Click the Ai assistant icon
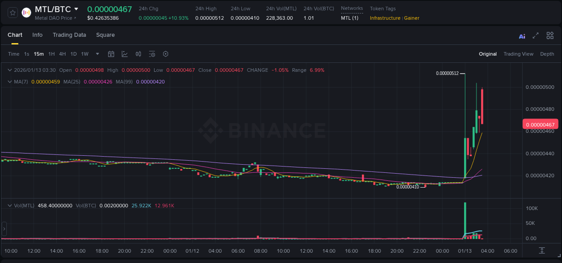The image size is (562, 263). pos(522,35)
